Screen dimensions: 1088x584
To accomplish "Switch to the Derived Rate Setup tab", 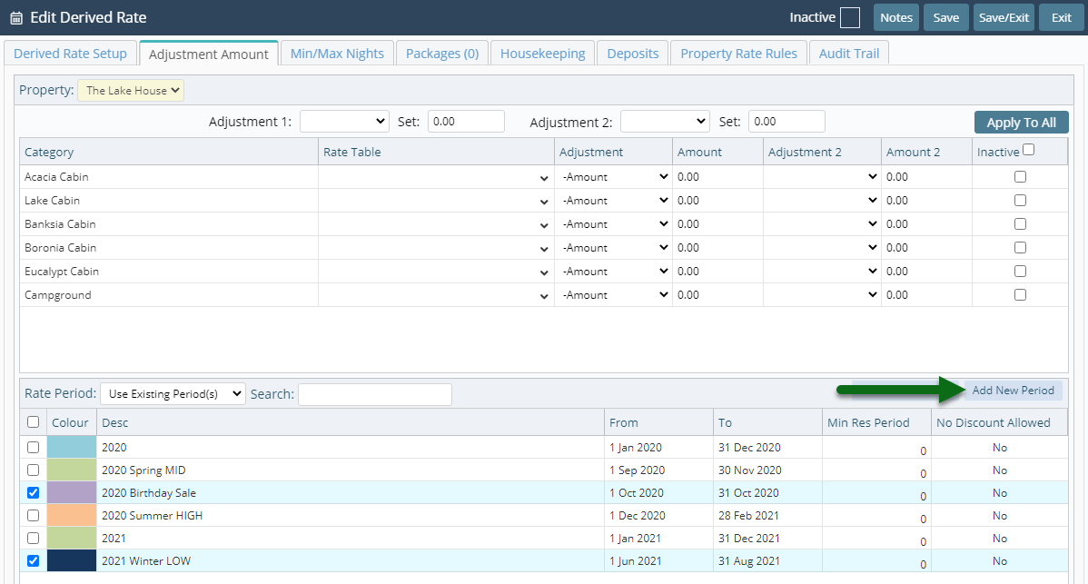I will (70, 54).
